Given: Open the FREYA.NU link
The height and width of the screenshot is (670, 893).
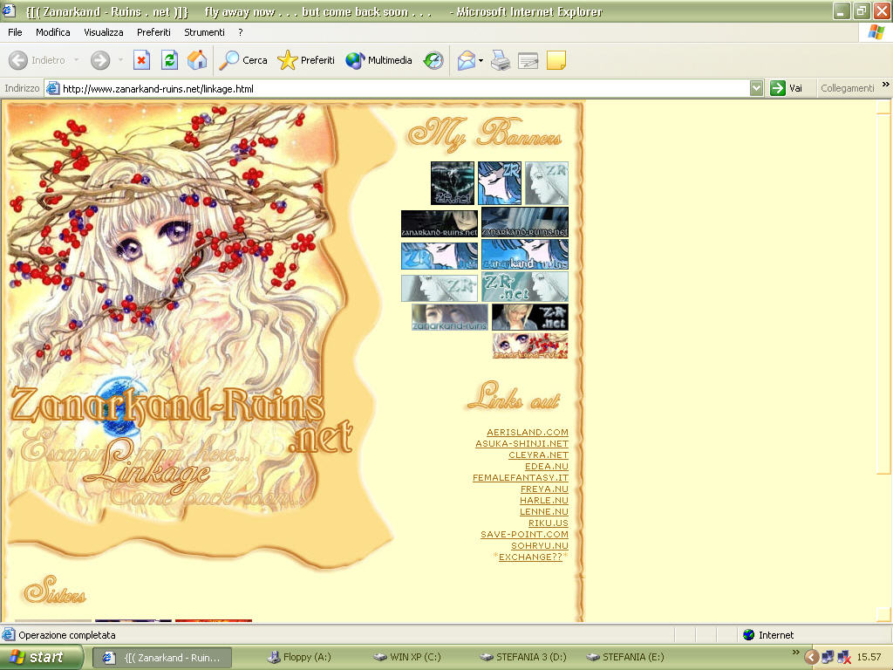Looking at the screenshot, I should pos(544,489).
